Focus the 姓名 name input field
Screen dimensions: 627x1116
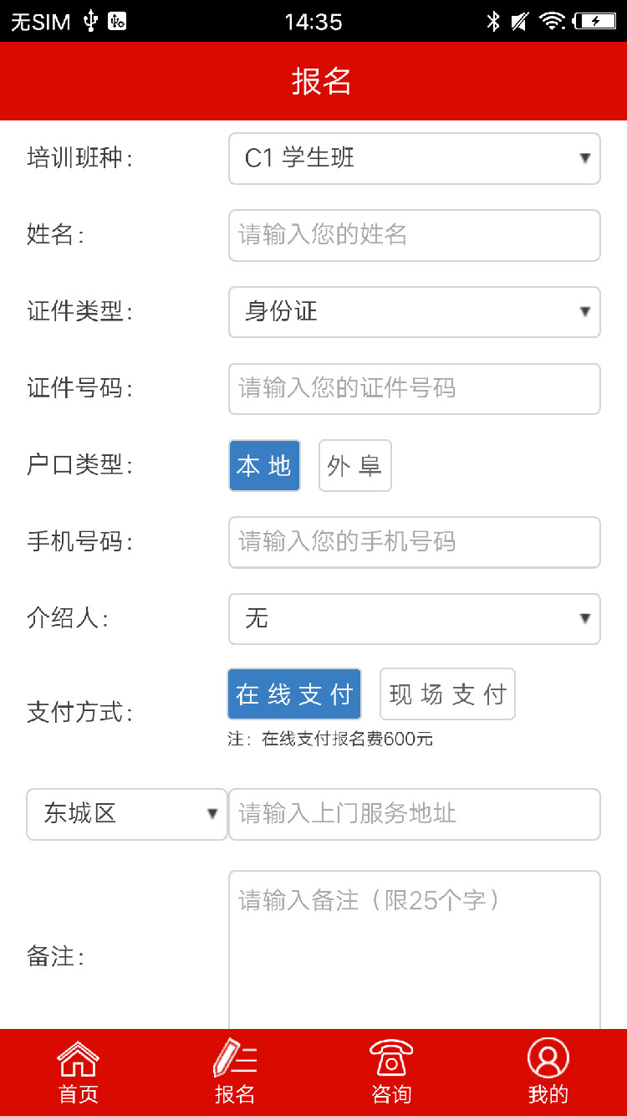(x=415, y=235)
